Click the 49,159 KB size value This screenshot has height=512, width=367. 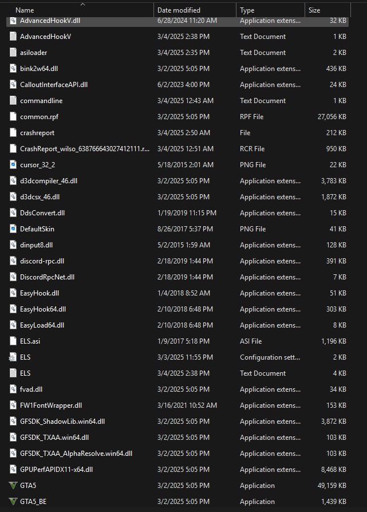pyautogui.click(x=332, y=486)
